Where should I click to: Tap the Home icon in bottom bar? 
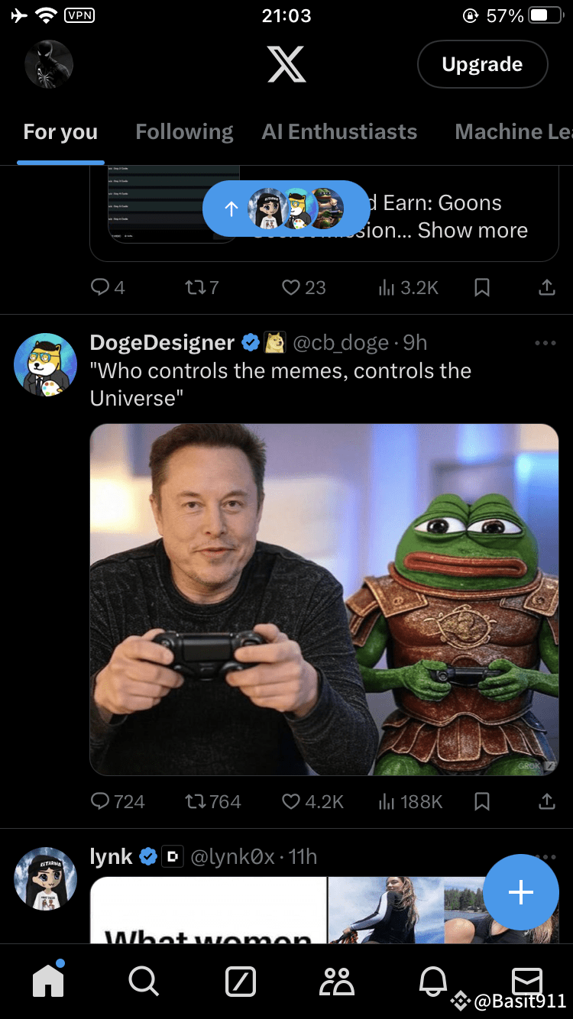click(48, 980)
